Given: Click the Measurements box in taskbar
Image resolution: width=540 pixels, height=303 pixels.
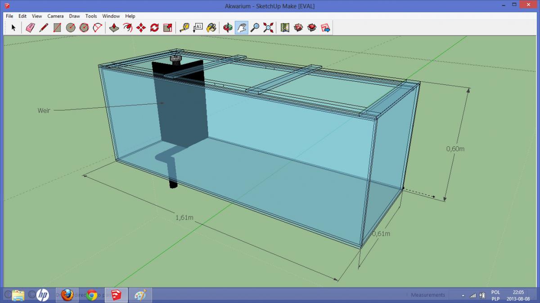Looking at the screenshot, I should [x=427, y=295].
